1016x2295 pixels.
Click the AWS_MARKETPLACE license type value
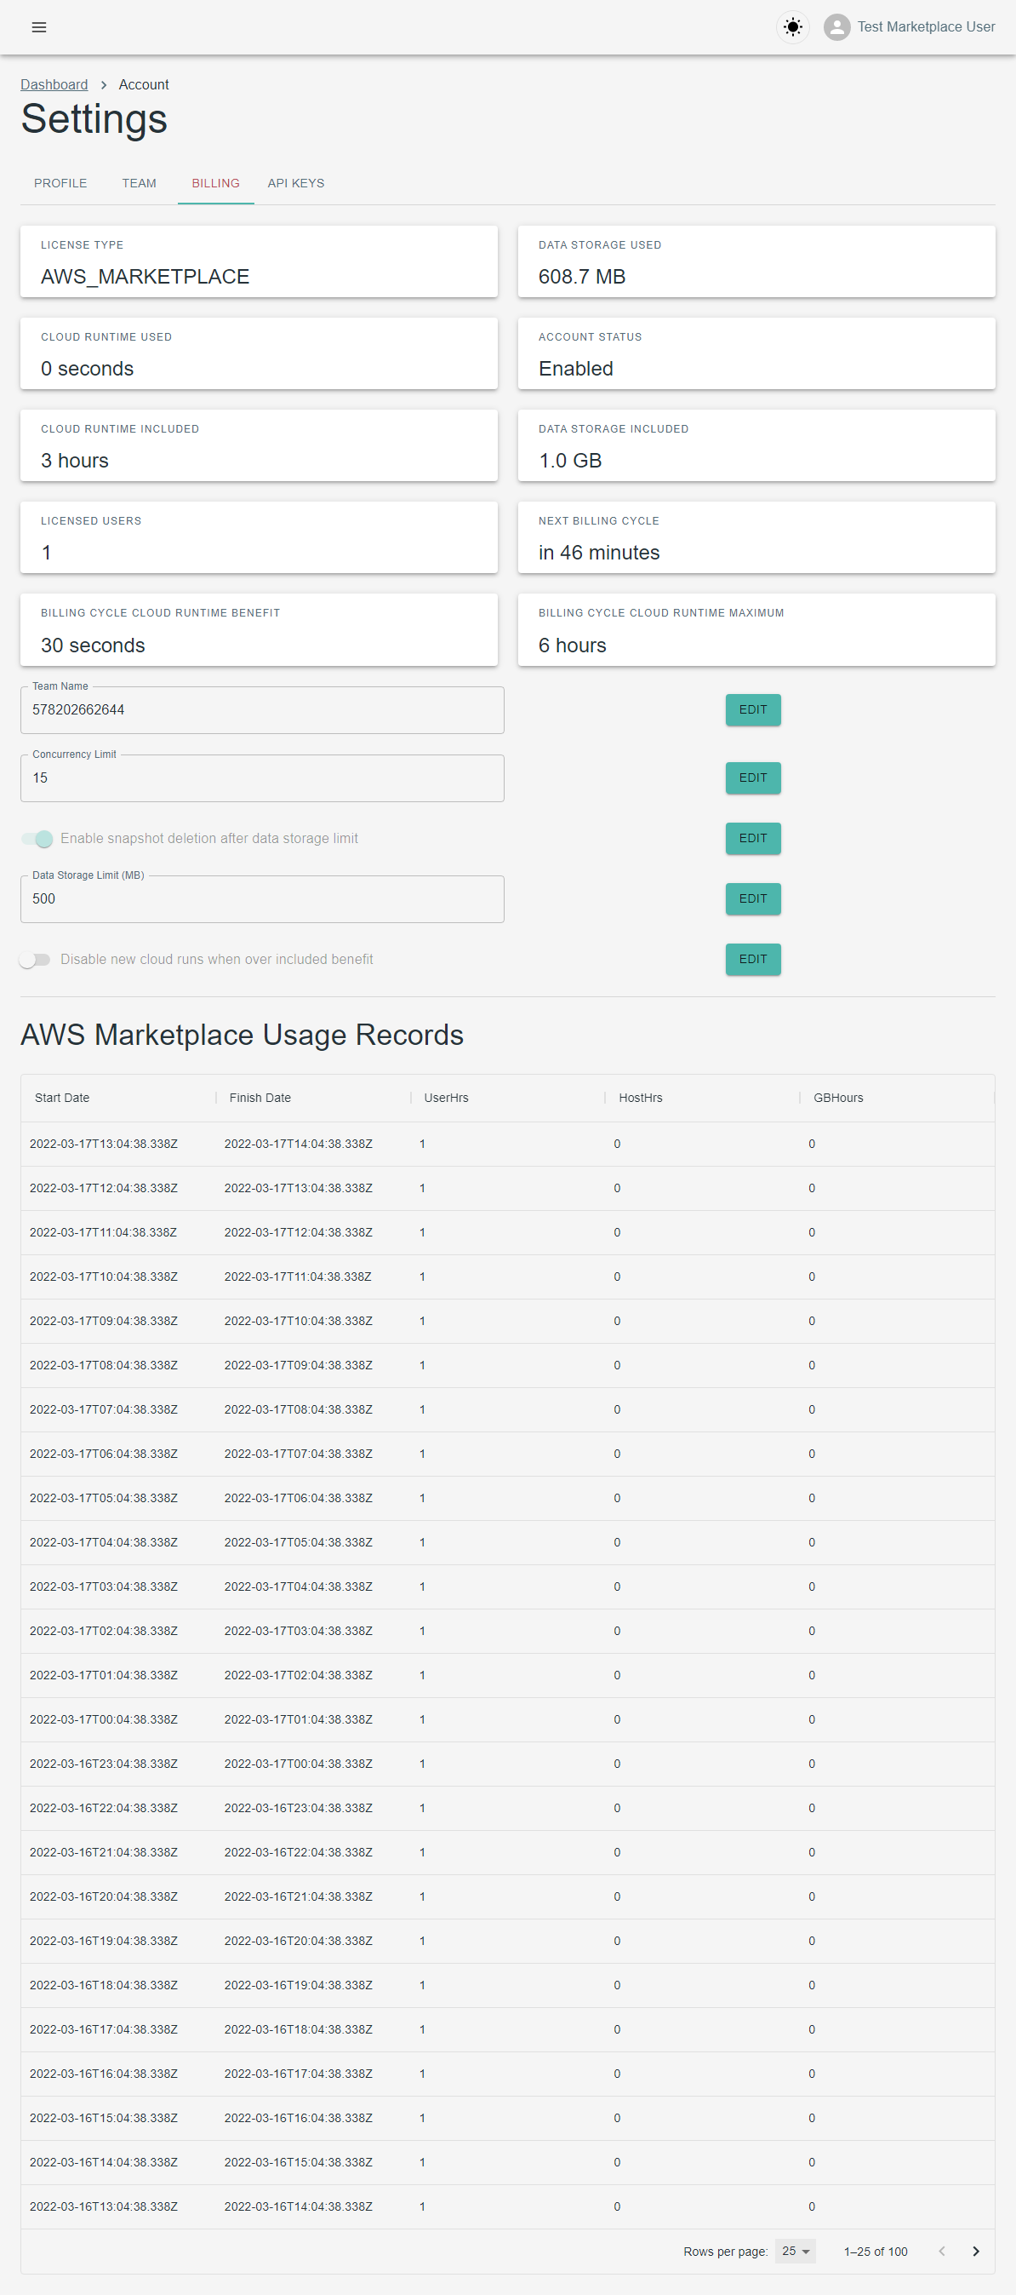(146, 277)
